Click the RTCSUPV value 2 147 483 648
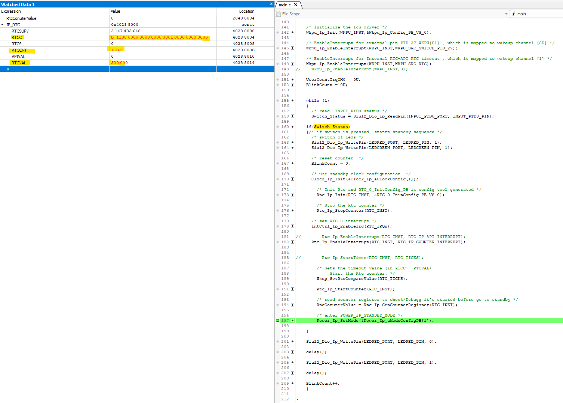Screen dimensions: 563x403 click(x=126, y=31)
